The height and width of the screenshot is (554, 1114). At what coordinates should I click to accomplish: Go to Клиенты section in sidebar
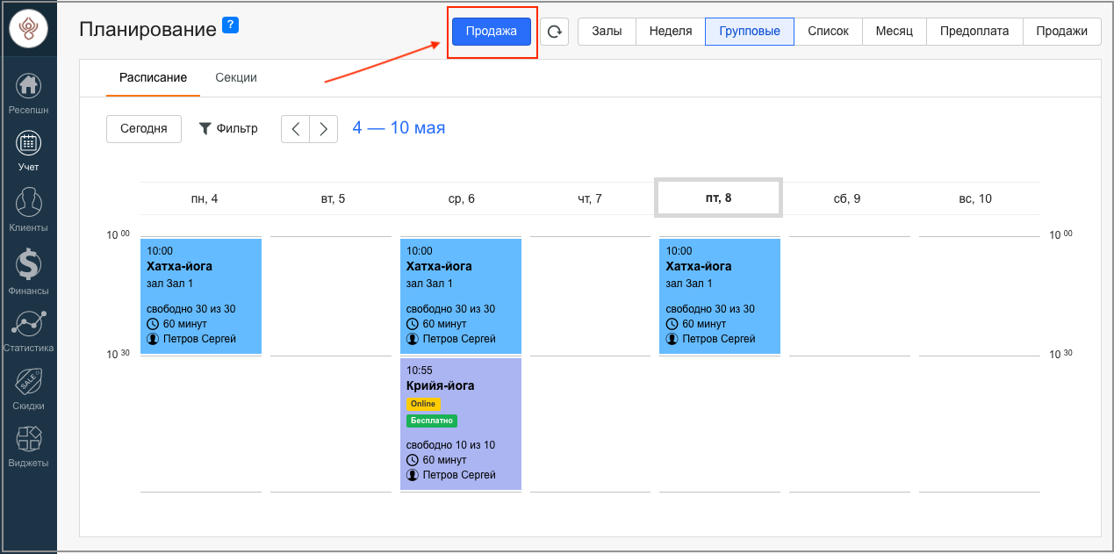point(29,203)
